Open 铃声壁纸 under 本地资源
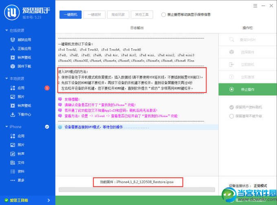Viewport: 277px width, 205px height. tap(21, 106)
